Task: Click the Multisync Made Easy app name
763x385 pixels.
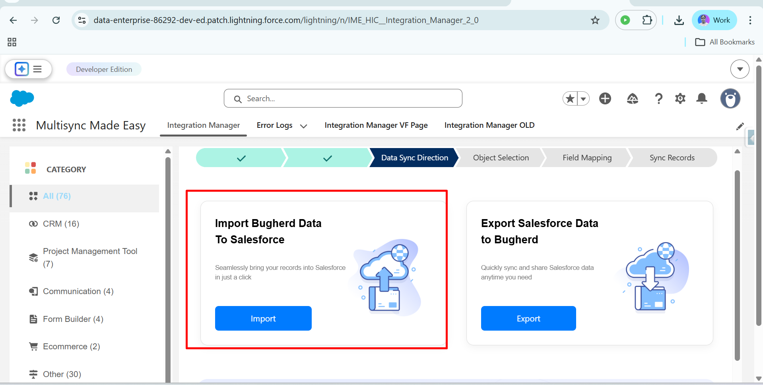Action: point(91,125)
